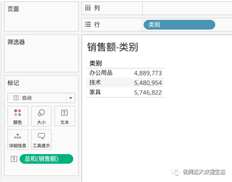This screenshot has height=182, width=232.
Task: Select the 类别 pill on rows shelf
Action: tap(179, 25)
